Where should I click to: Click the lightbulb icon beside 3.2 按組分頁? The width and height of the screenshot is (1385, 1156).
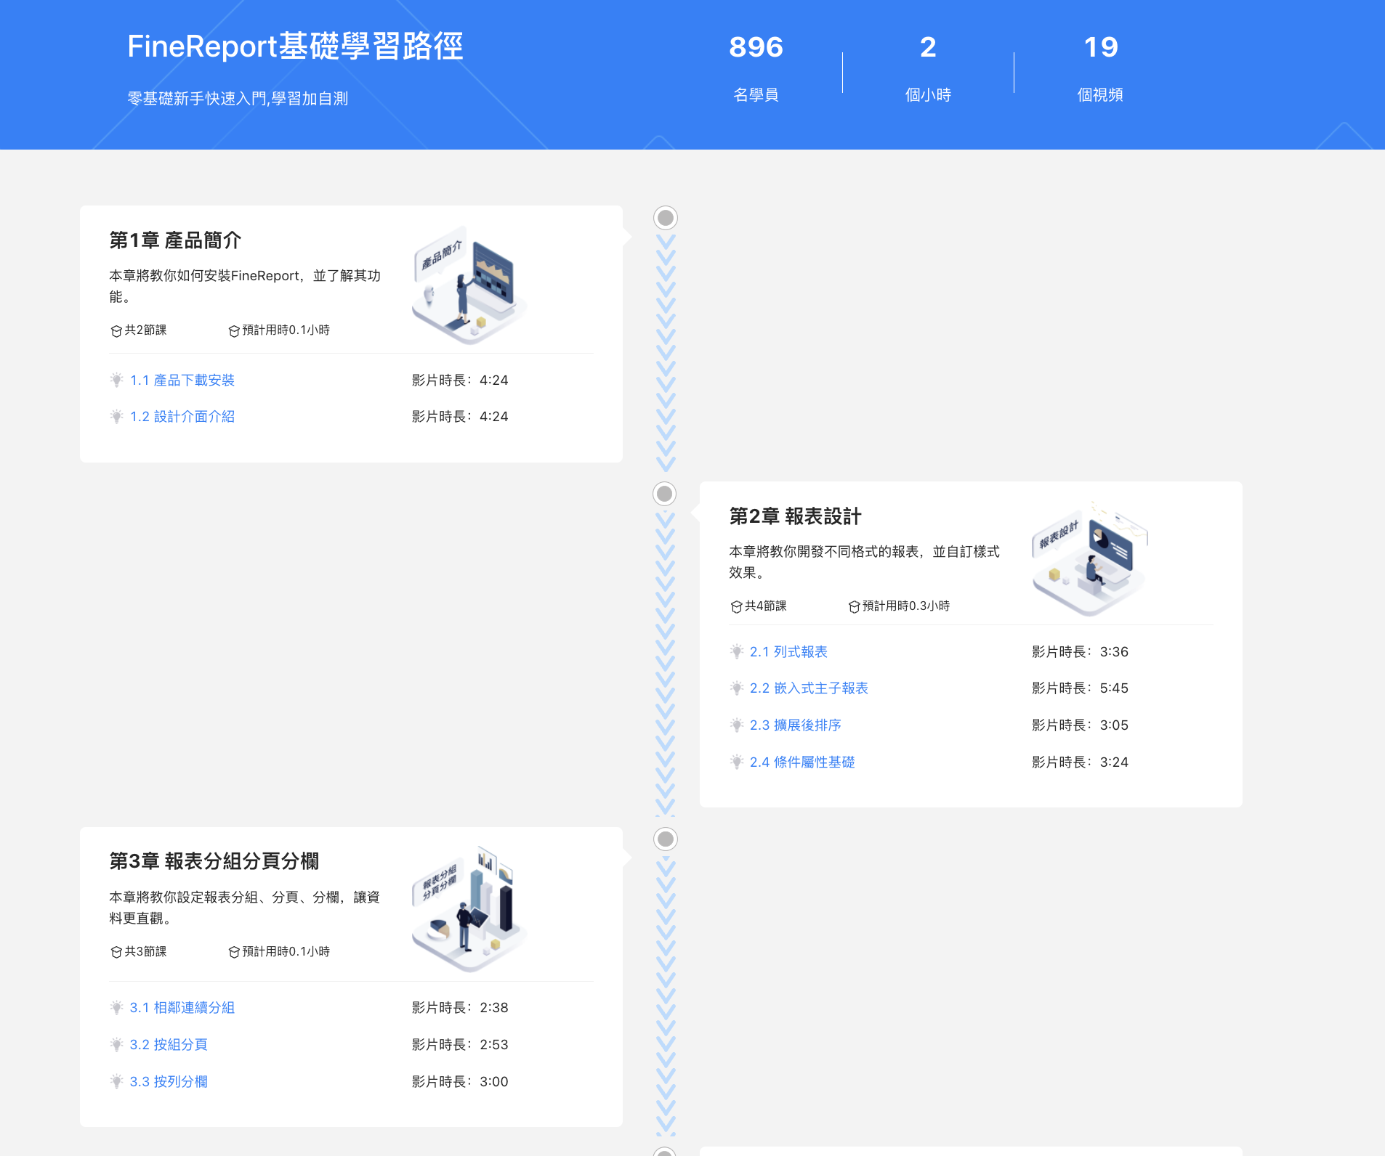(x=116, y=1044)
